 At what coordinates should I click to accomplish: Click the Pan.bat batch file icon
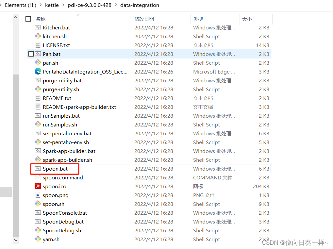(x=38, y=54)
